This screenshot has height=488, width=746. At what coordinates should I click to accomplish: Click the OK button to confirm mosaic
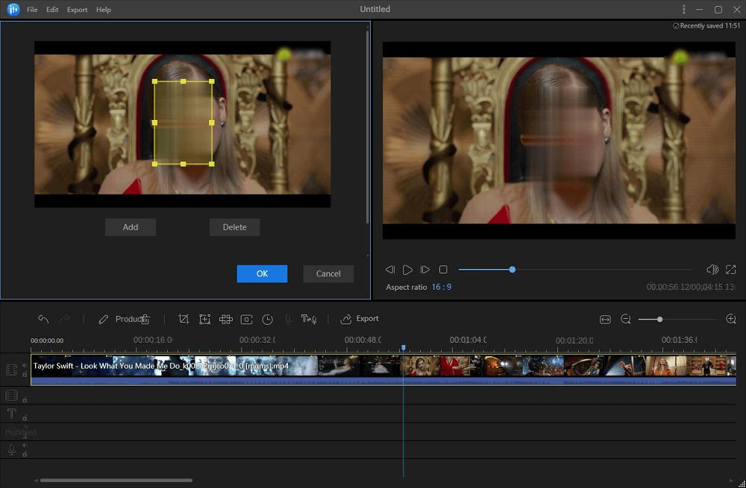pyautogui.click(x=262, y=273)
